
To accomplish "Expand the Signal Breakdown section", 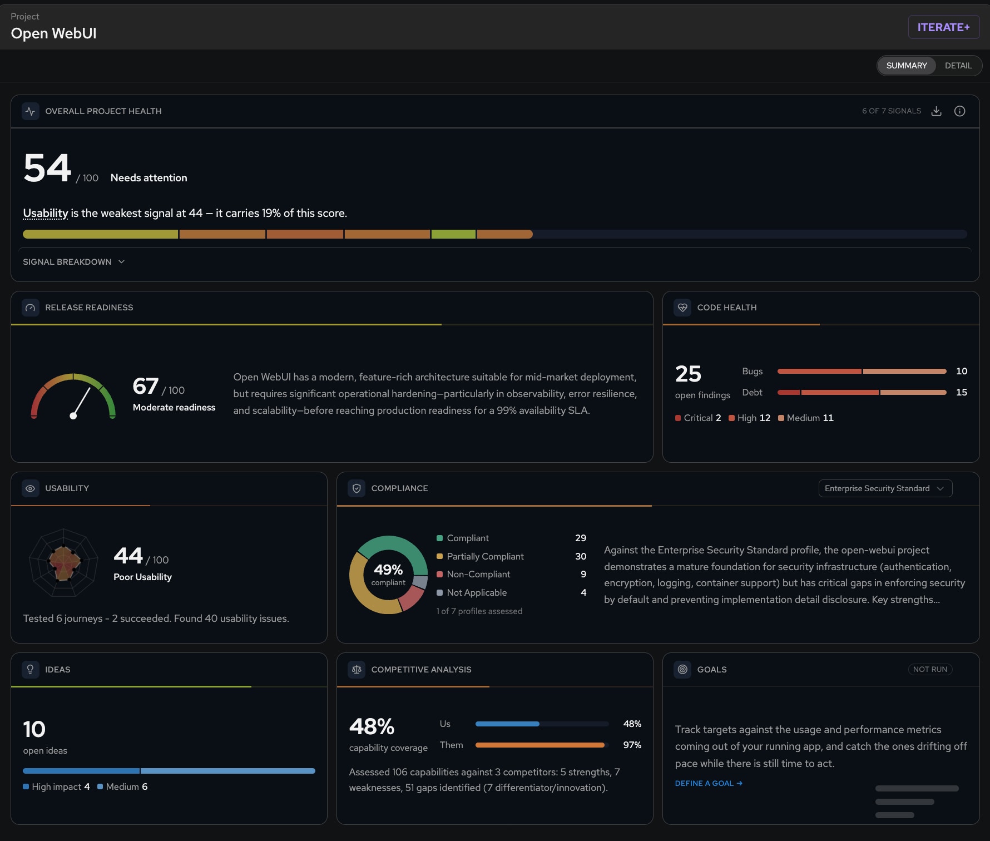I will pyautogui.click(x=73, y=262).
